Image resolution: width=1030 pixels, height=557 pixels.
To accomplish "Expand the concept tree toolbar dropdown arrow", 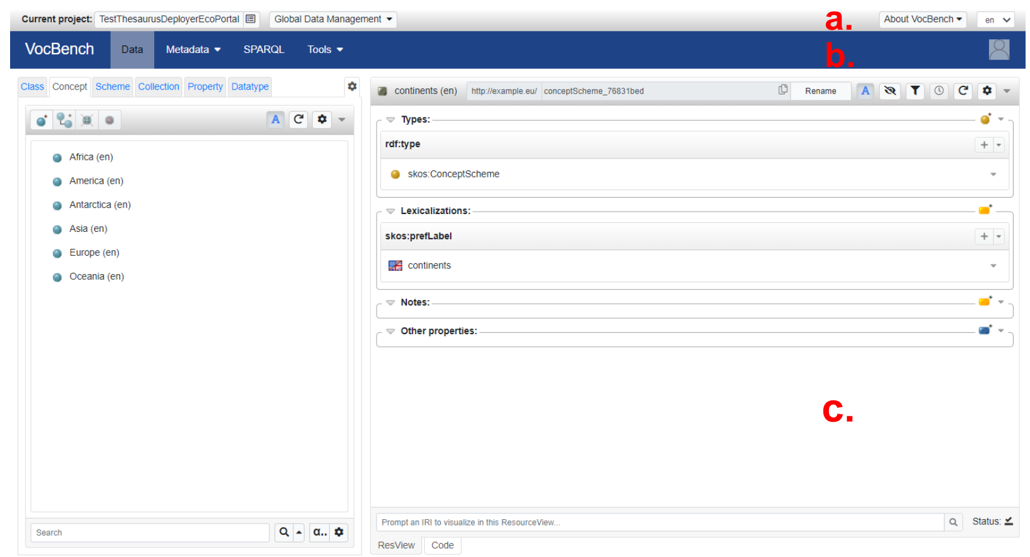I will pos(342,119).
